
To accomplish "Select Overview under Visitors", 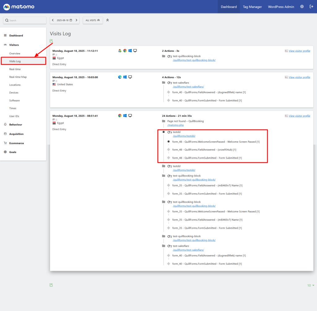I will [x=15, y=53].
